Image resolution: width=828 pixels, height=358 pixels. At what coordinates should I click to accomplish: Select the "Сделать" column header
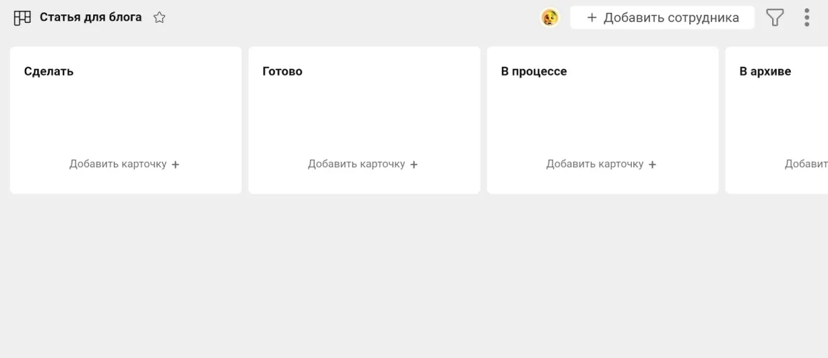[49, 71]
